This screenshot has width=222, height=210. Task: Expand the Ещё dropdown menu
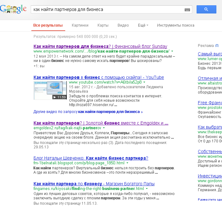coord(143,25)
